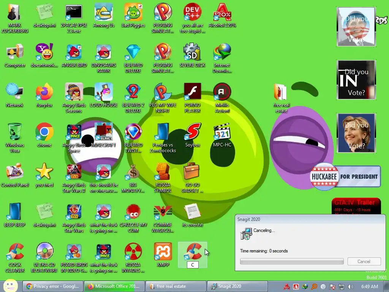Click the GTA:IV Trailer countdown gadget
This screenshot has width=389, height=292.
click(x=356, y=206)
